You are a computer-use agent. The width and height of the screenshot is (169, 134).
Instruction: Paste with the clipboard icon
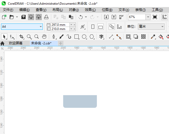tap(71, 17)
